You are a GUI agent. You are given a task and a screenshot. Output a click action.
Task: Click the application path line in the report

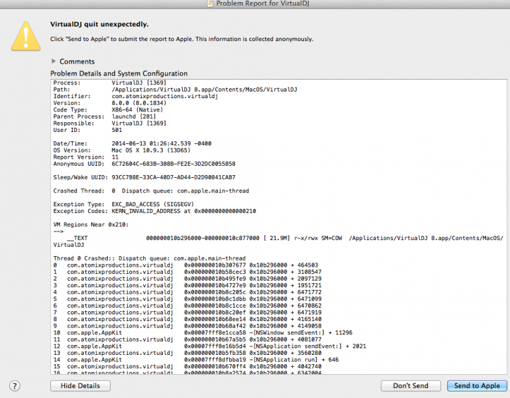click(175, 90)
